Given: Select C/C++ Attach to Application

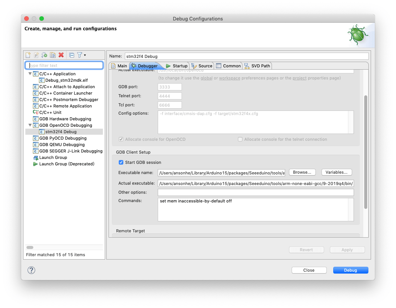Looking at the screenshot, I should 64,87.
